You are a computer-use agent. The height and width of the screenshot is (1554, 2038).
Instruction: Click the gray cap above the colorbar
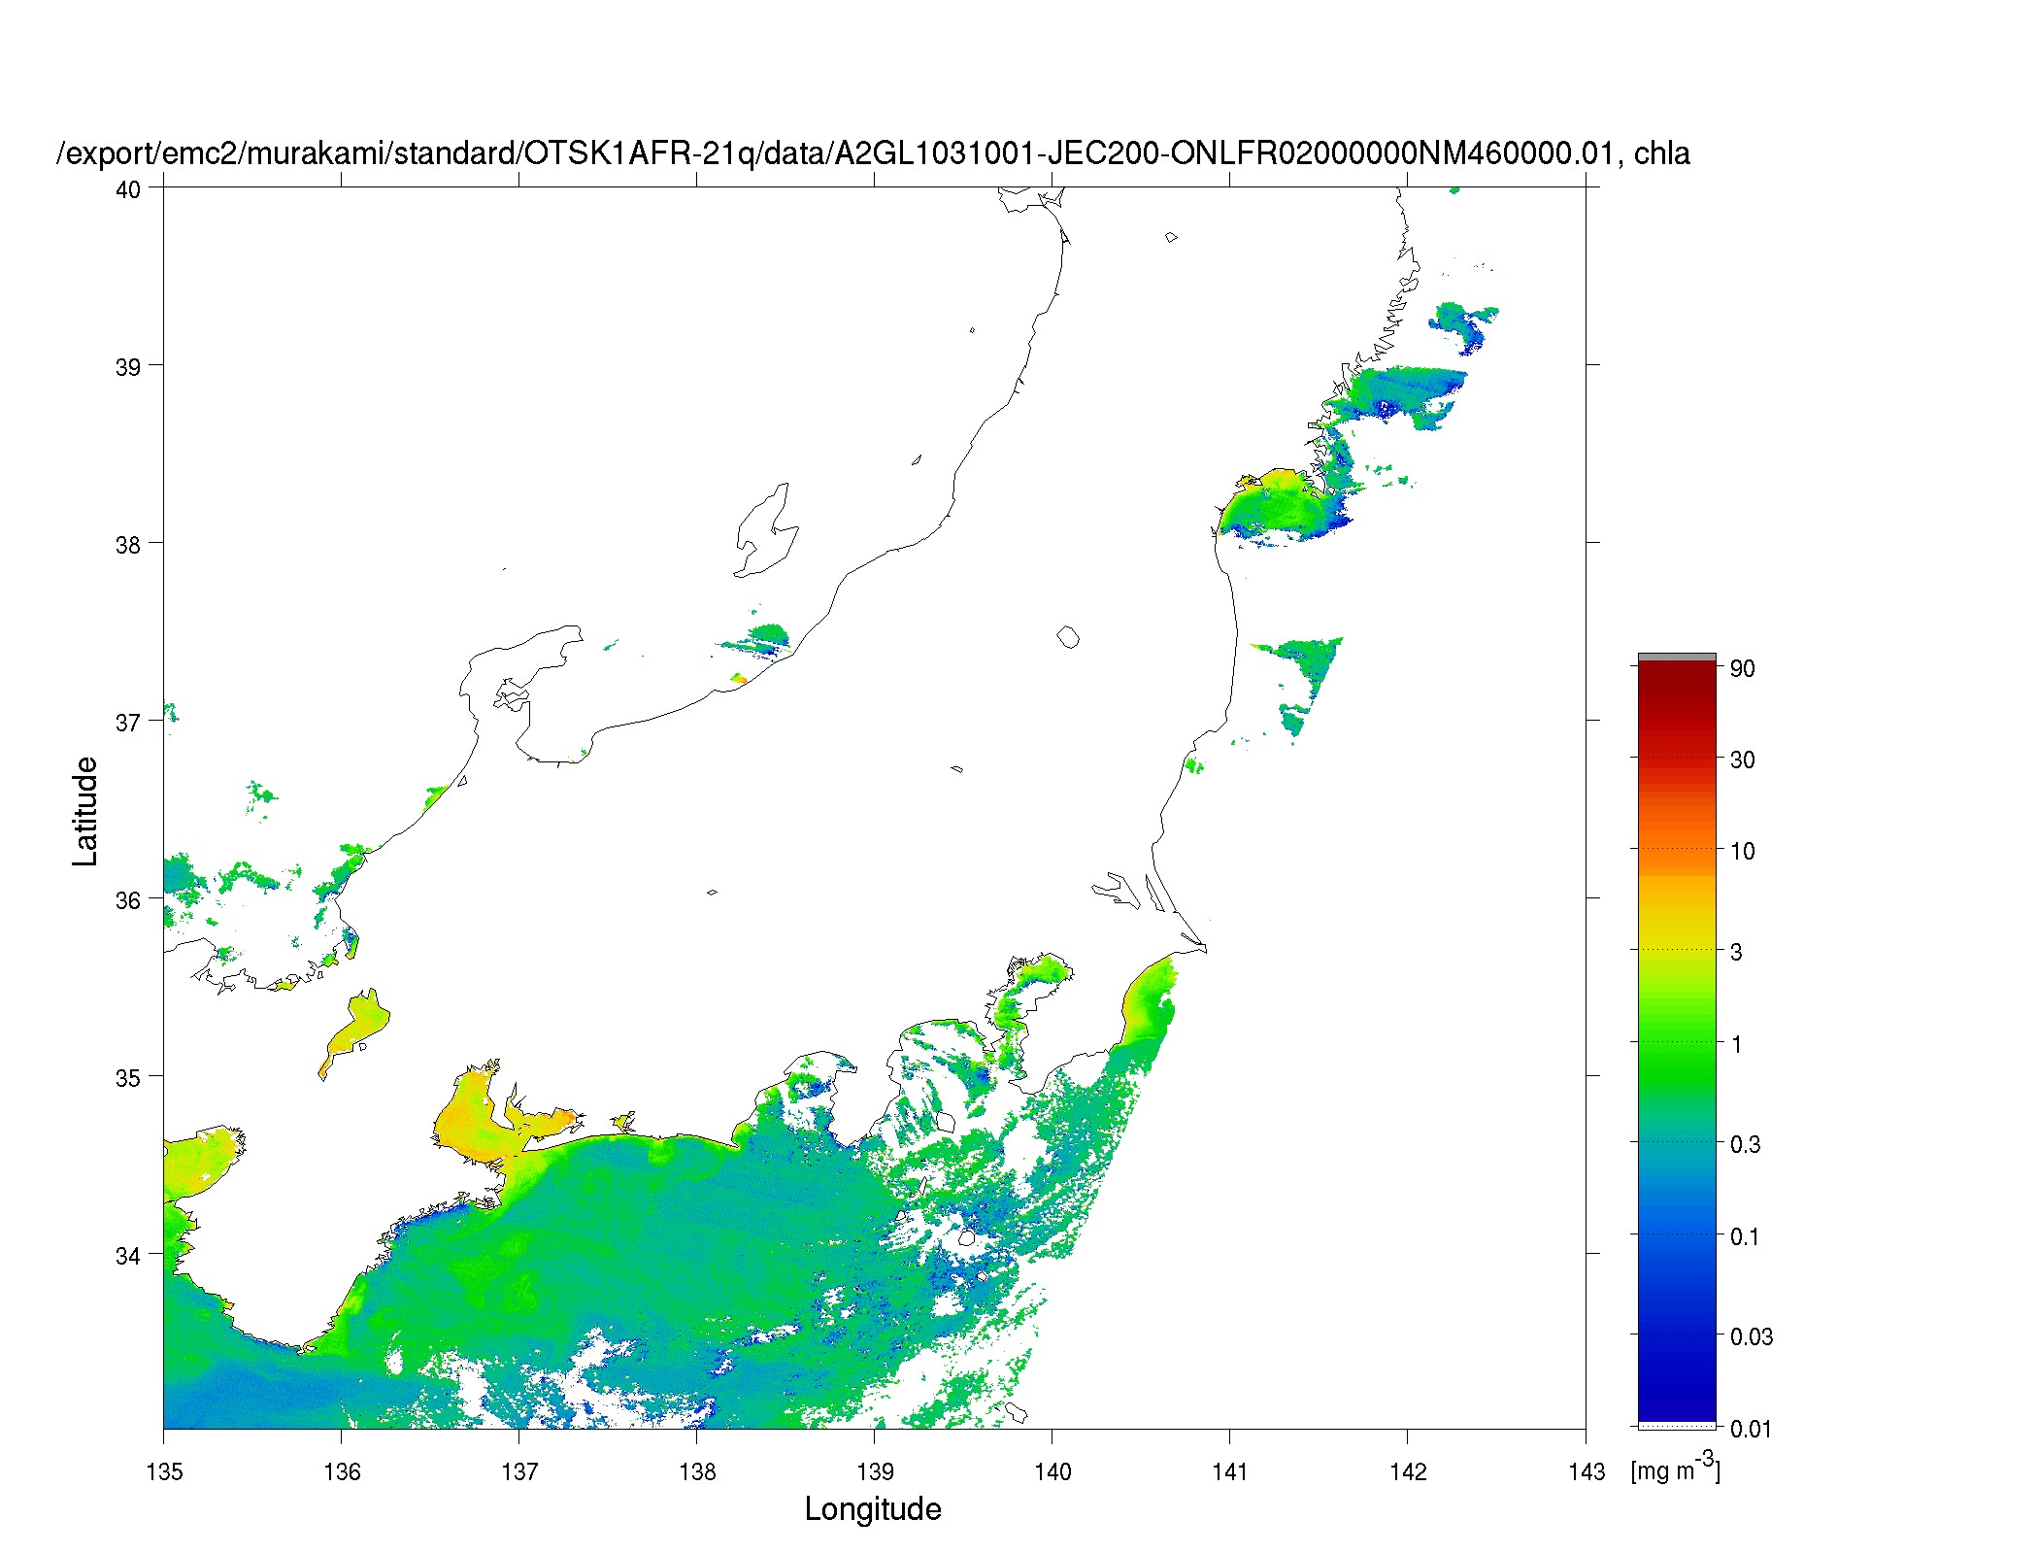pos(1677,657)
